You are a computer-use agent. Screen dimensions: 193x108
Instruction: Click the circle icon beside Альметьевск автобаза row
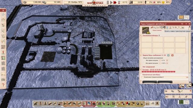(187, 77)
